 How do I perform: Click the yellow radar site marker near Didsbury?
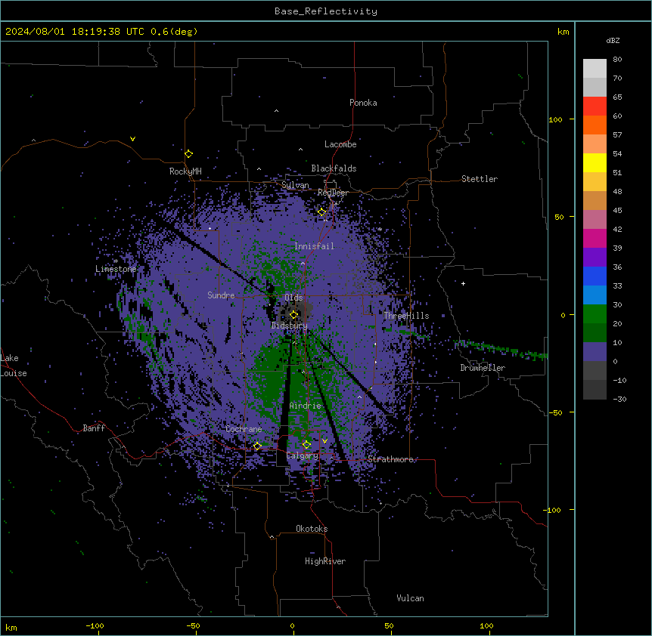[293, 314]
